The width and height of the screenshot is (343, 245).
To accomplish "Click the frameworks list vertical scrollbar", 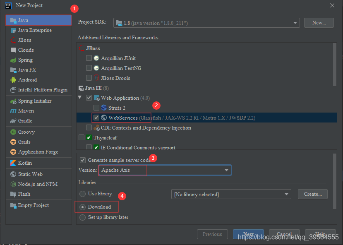I will 335,65.
